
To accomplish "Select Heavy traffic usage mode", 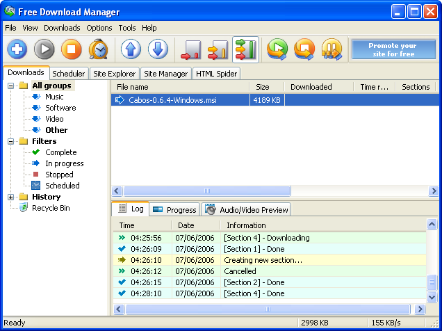I will point(245,49).
